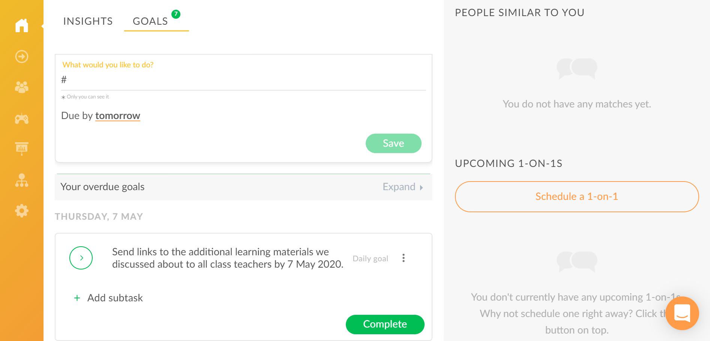Open the goal's three-dot options menu
The width and height of the screenshot is (710, 341).
pos(404,258)
